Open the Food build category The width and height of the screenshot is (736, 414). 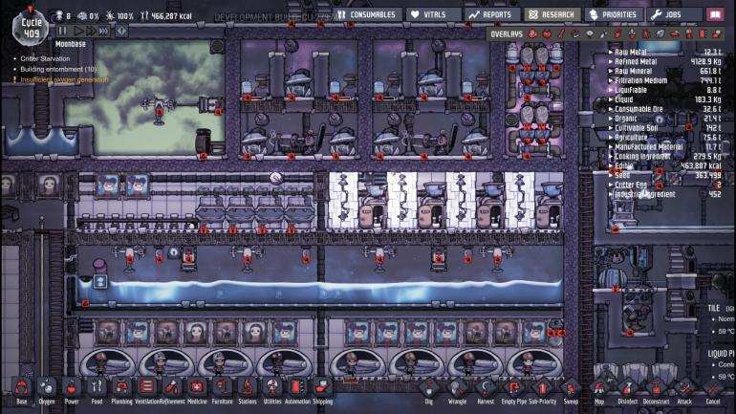[x=97, y=390]
